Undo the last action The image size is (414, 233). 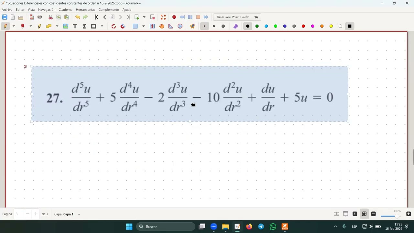[x=78, y=17]
